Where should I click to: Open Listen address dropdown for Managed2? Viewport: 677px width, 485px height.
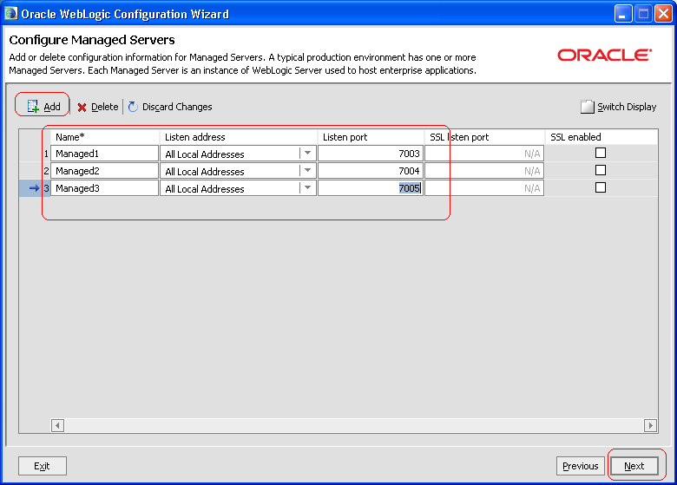[307, 170]
